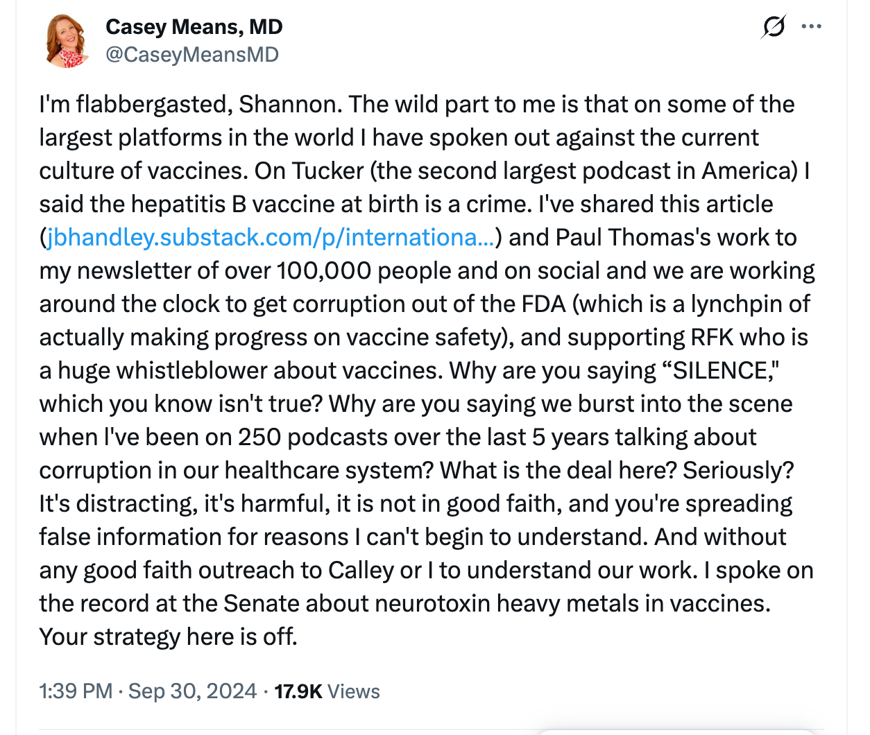Click Casey Means profile avatar photo
The width and height of the screenshot is (870, 735).
[68, 41]
